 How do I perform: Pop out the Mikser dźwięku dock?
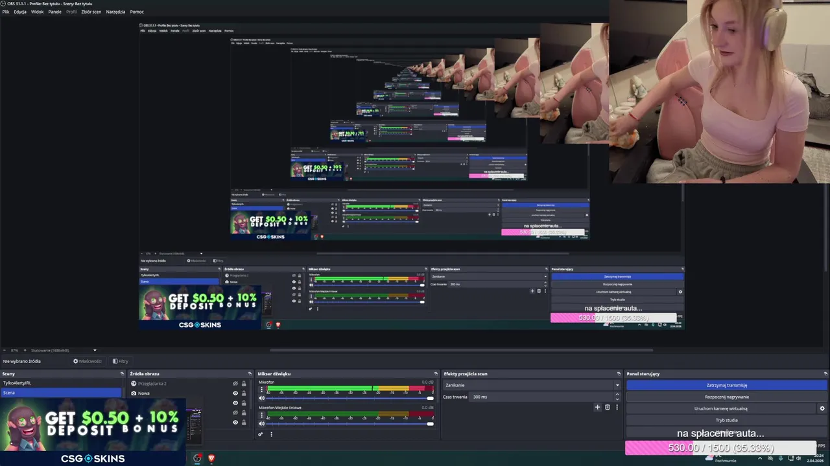(436, 373)
